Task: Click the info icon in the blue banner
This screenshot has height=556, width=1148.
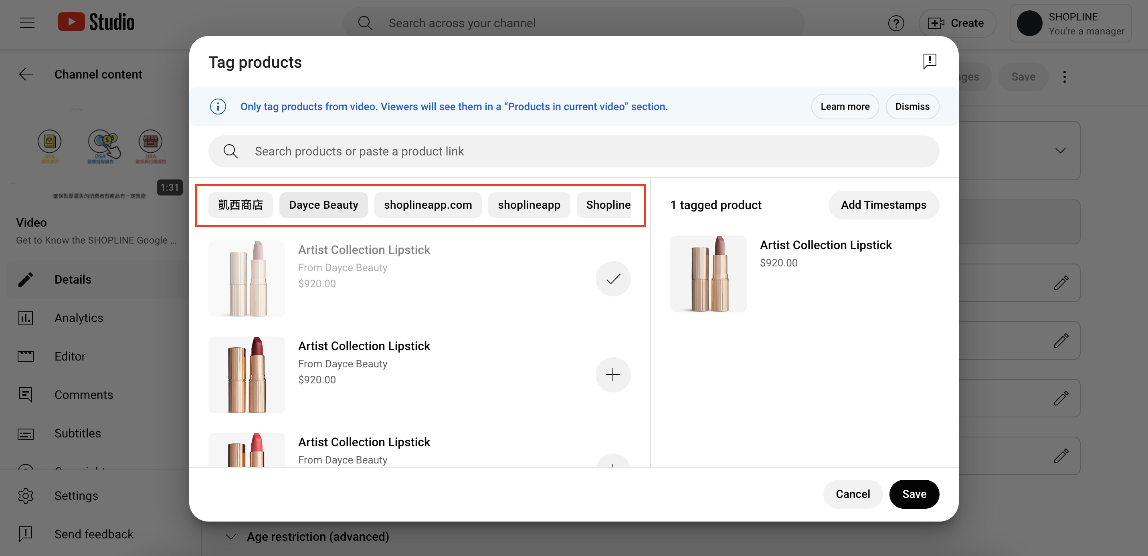Action: pyautogui.click(x=218, y=107)
